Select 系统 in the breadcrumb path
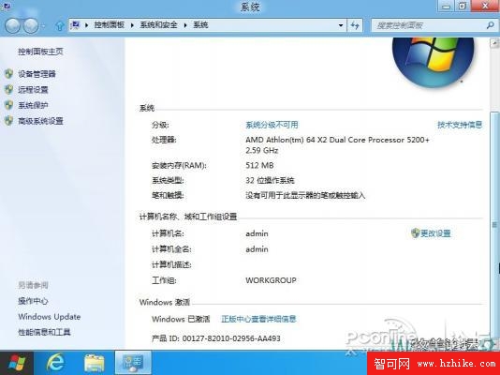This screenshot has height=375, width=500. 200,25
